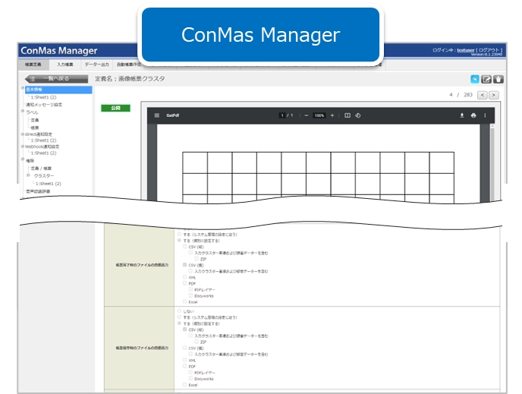Print the PDF using printer icon
522x394 pixels.
(x=473, y=115)
